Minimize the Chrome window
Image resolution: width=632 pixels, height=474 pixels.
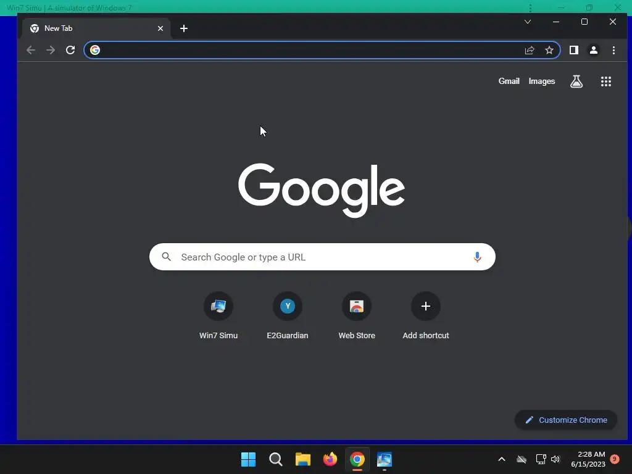pyautogui.click(x=556, y=22)
